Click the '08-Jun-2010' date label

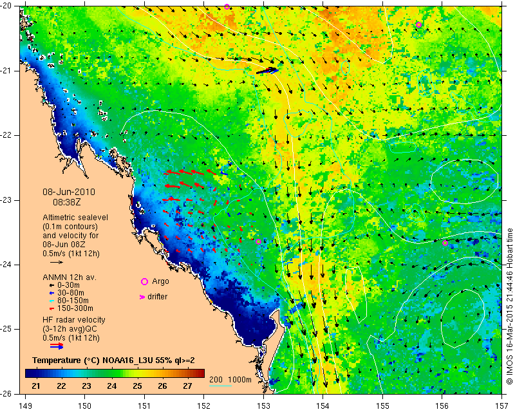tap(69, 192)
